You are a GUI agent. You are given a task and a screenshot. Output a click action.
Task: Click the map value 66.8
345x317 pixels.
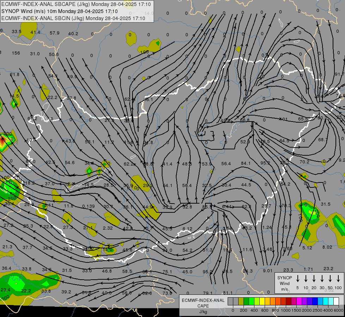tap(245, 120)
